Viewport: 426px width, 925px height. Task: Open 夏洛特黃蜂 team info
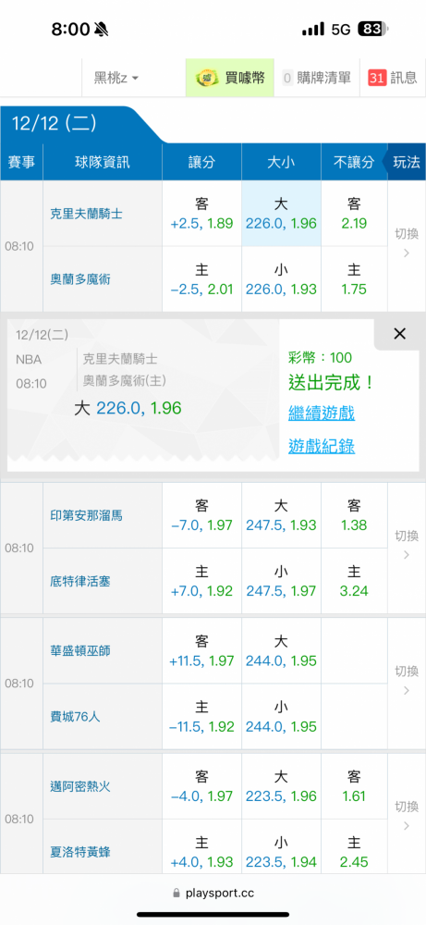click(x=80, y=852)
